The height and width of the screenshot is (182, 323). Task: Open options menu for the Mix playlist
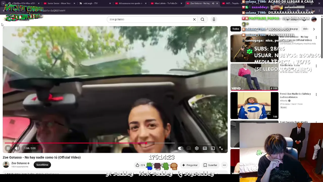[316, 37]
